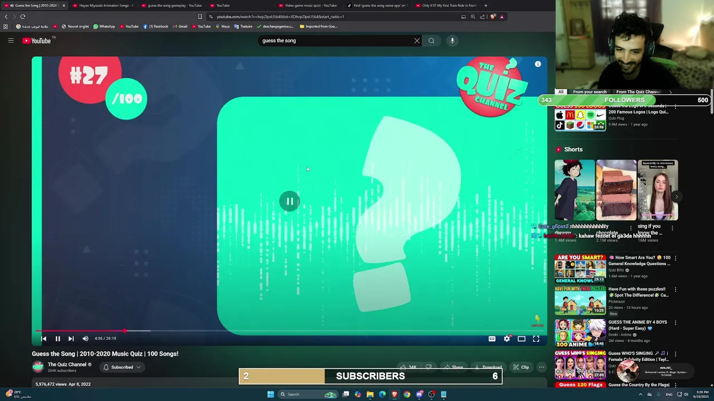
Task: Go back in browser history
Action: [6, 17]
